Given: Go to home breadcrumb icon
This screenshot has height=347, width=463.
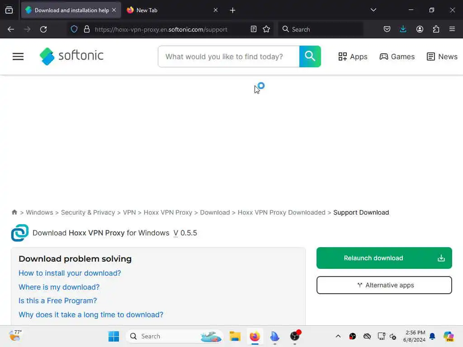Looking at the screenshot, I should pyautogui.click(x=14, y=212).
